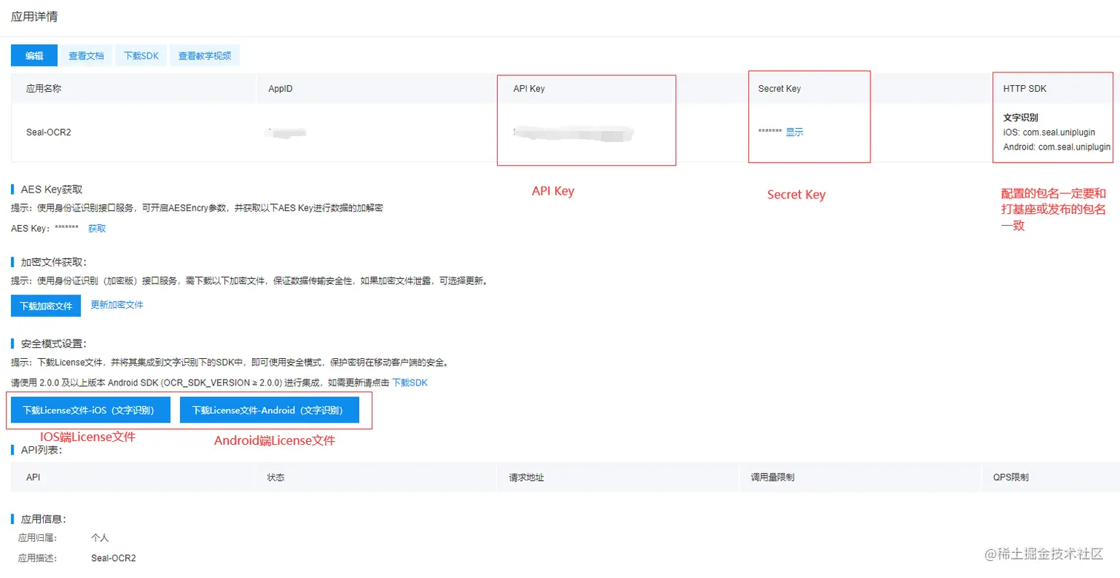Click the Secret Key column header
Screen dimensions: 1120x578
pyautogui.click(x=779, y=88)
